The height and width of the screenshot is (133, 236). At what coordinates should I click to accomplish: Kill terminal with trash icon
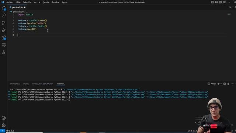(228, 84)
